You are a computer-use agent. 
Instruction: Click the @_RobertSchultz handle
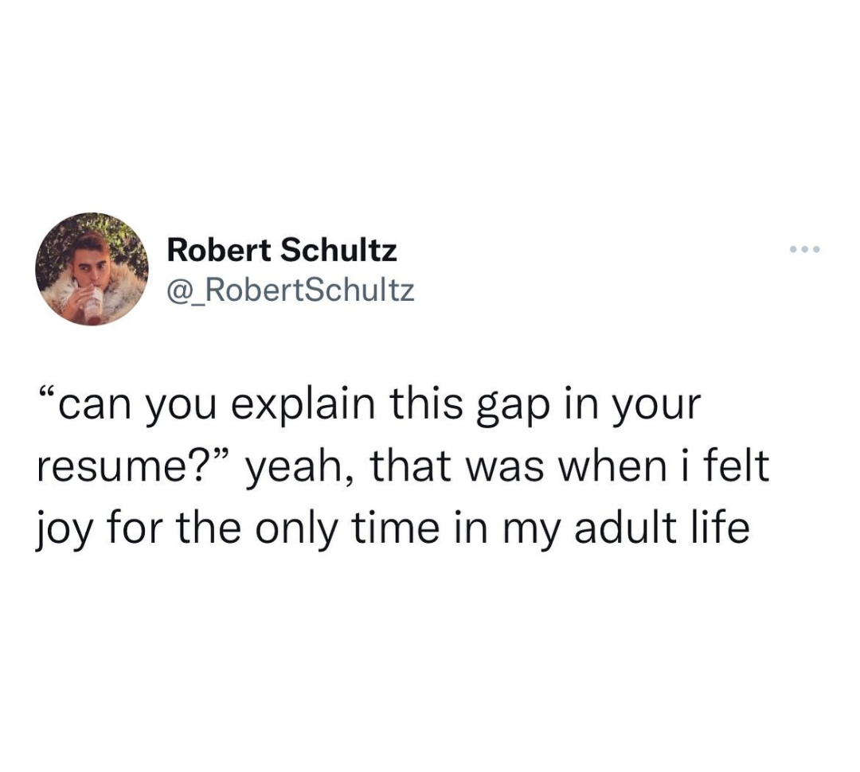(x=291, y=290)
